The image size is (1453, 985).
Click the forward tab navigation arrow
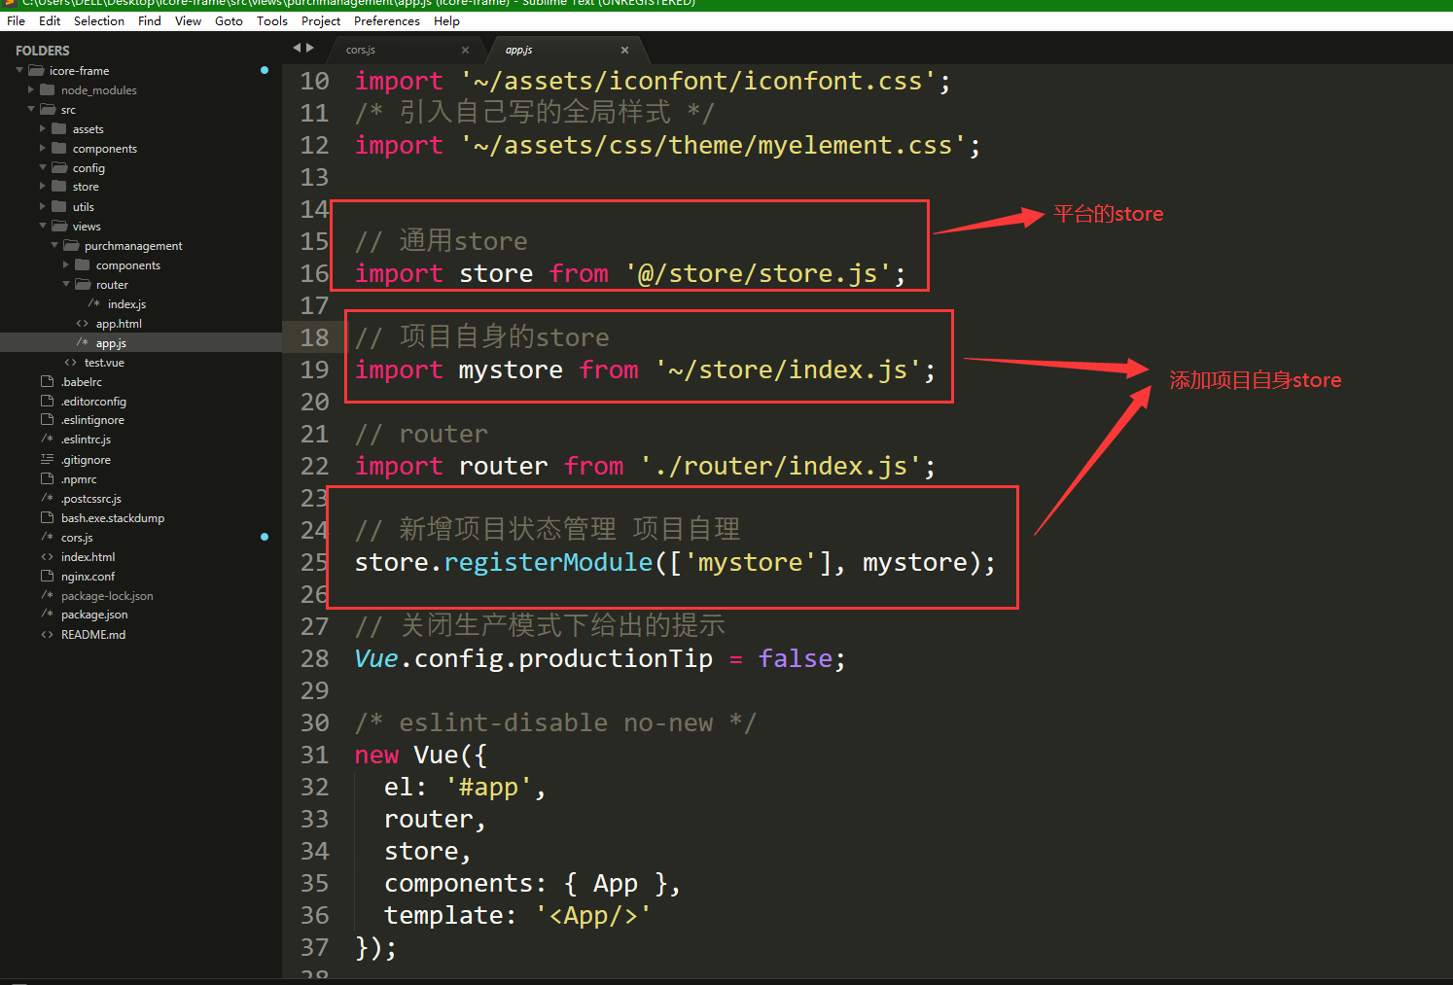(310, 48)
